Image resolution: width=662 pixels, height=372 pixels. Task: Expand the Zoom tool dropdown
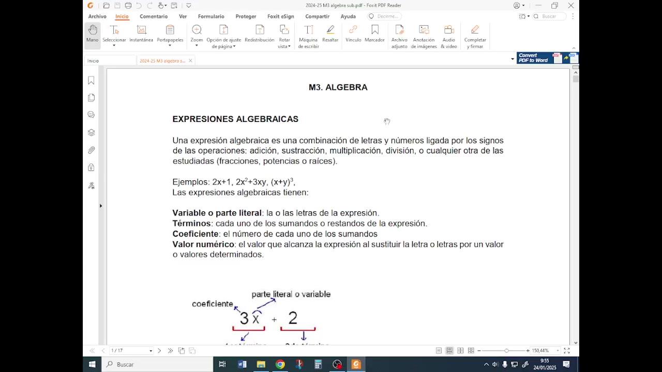tap(197, 45)
